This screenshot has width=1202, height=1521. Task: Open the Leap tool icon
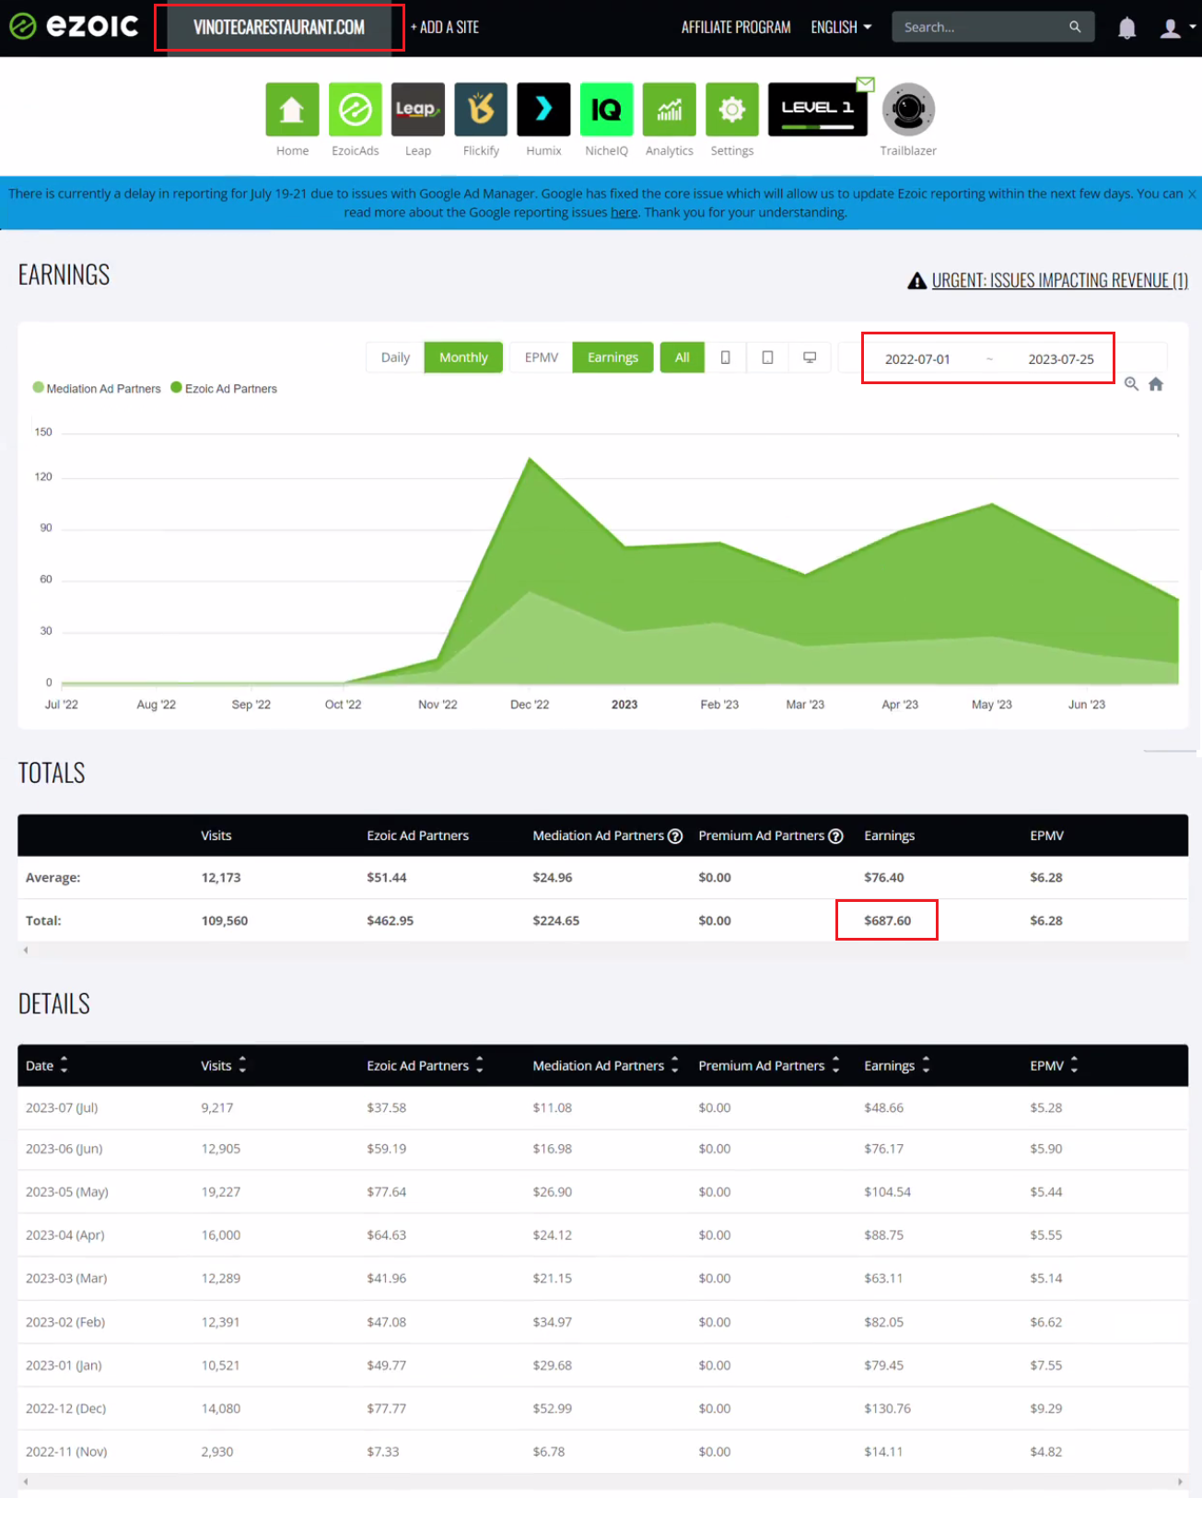point(417,109)
